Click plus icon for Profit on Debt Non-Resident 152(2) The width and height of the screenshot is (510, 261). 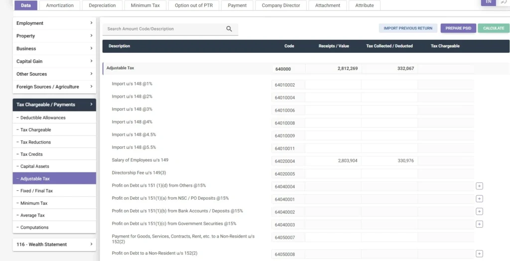(479, 254)
